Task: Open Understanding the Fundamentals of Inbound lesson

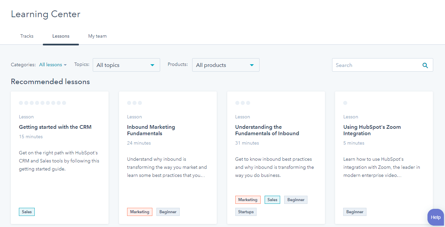Action: tap(267, 130)
